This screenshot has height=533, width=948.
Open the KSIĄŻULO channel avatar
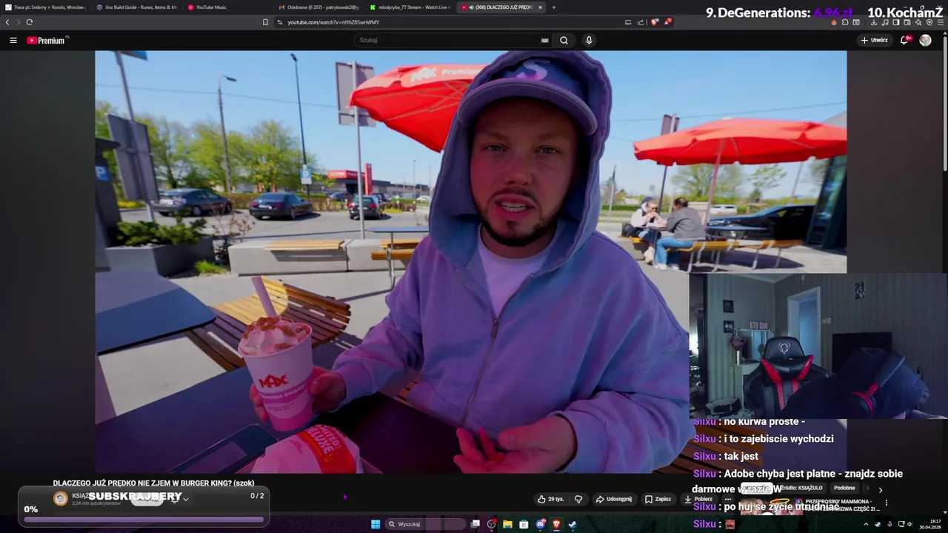tap(61, 499)
